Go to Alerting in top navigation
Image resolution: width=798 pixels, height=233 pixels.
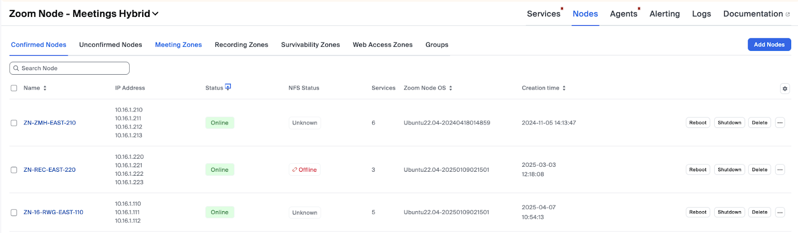pos(664,14)
